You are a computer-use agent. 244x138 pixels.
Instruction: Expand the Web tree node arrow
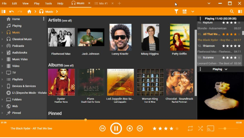pyautogui.click(x=2, y=106)
